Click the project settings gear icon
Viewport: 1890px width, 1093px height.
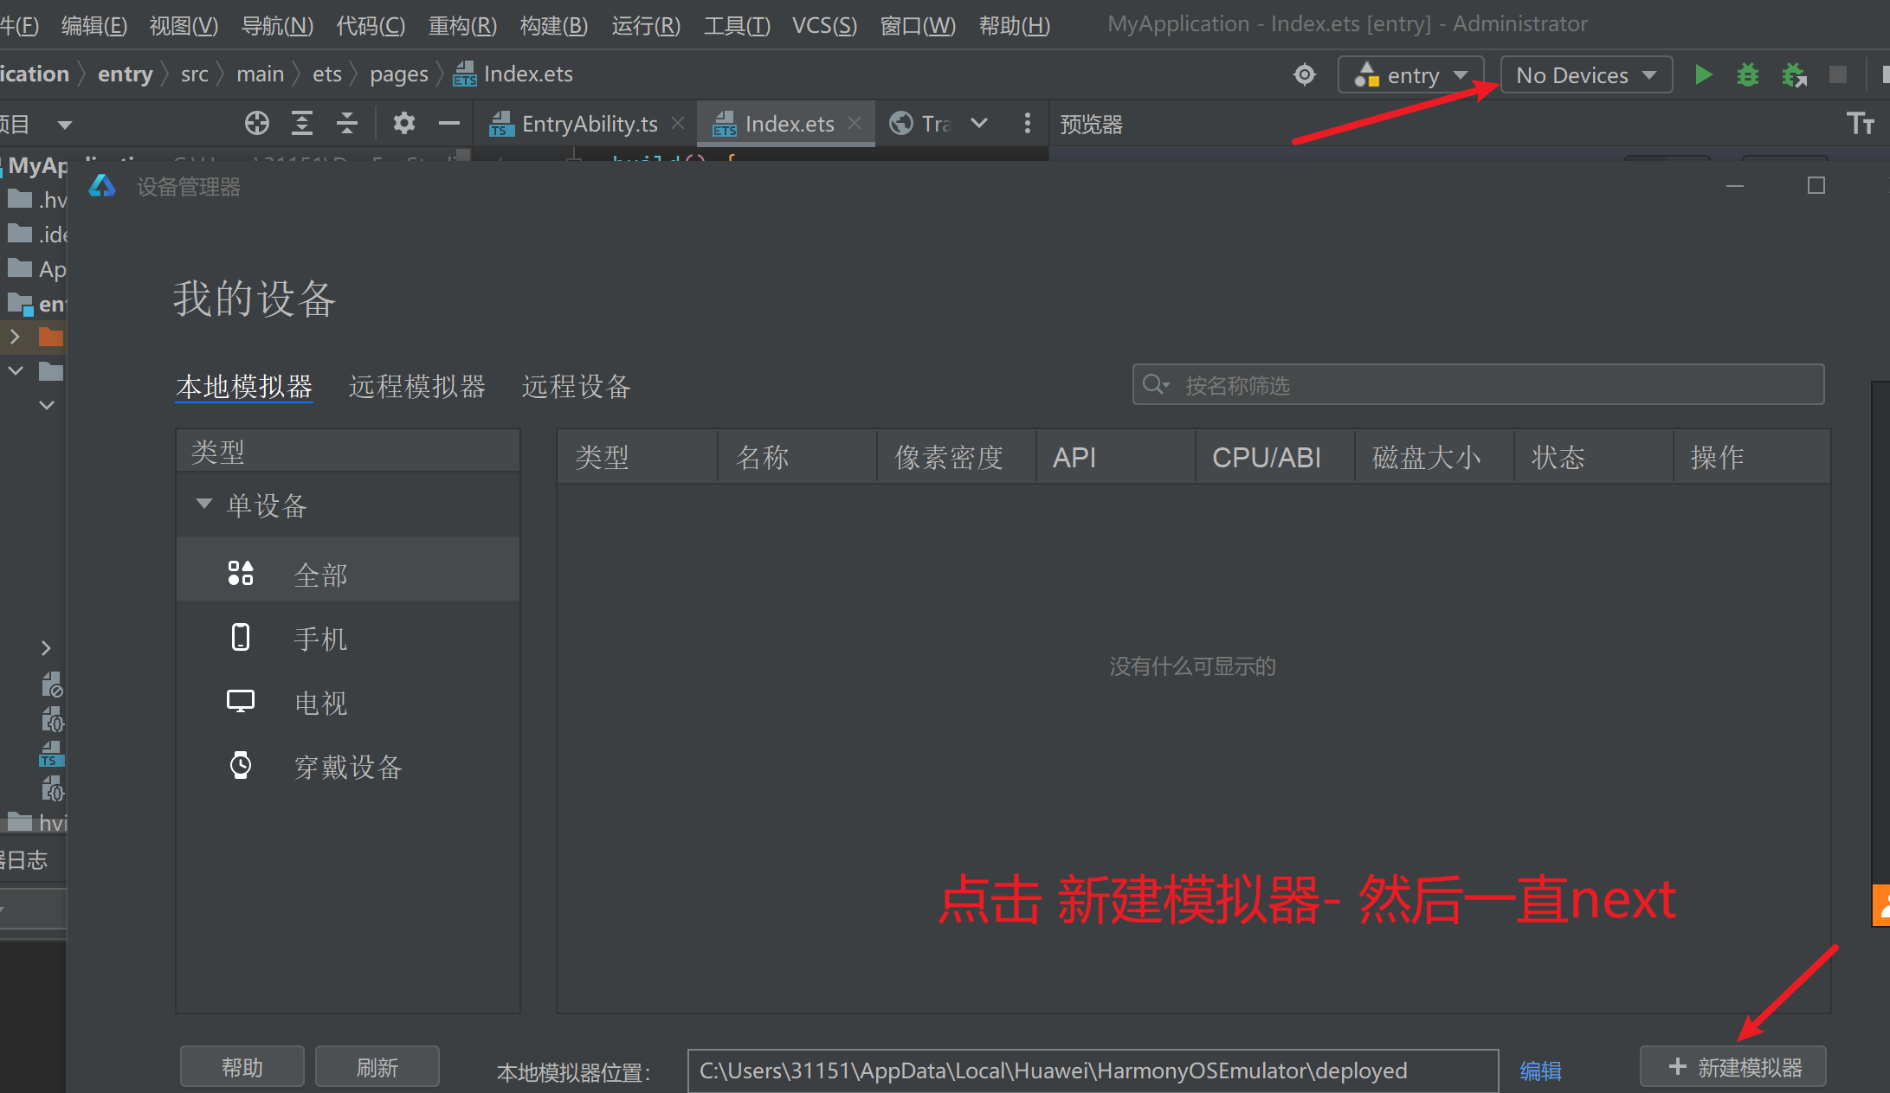(x=403, y=124)
